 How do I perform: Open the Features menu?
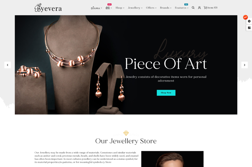(x=182, y=8)
